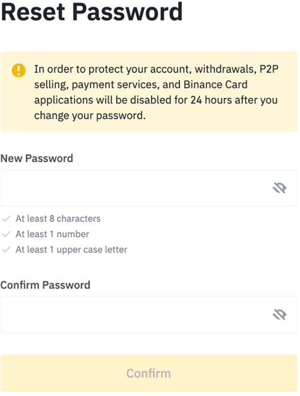Click checkmark beside At least 1 number
This screenshot has width=300, height=396.
(7, 235)
